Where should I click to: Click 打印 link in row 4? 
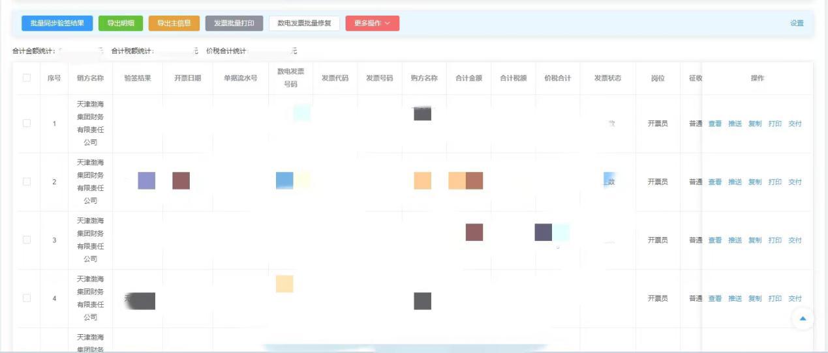(774, 298)
